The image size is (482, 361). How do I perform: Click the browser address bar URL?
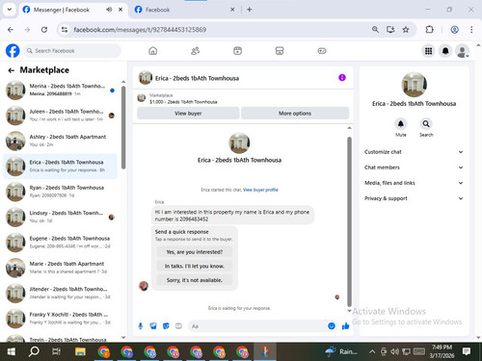point(140,30)
